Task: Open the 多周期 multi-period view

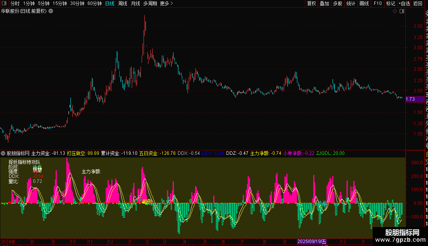Action: pos(150,3)
